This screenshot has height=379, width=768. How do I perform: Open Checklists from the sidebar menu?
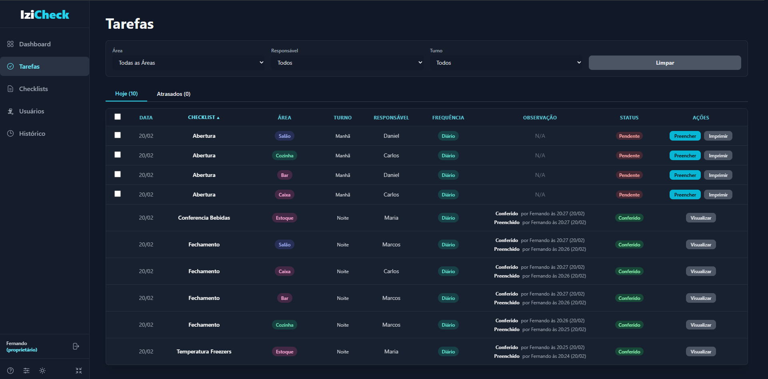[x=33, y=89]
